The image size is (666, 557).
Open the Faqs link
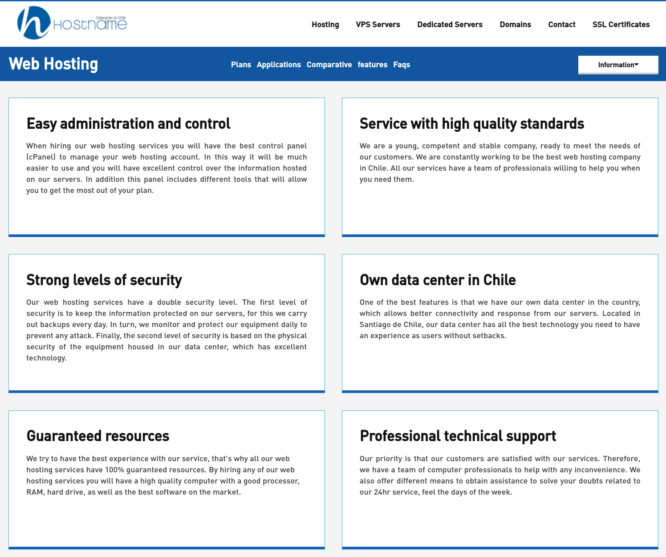(x=402, y=65)
